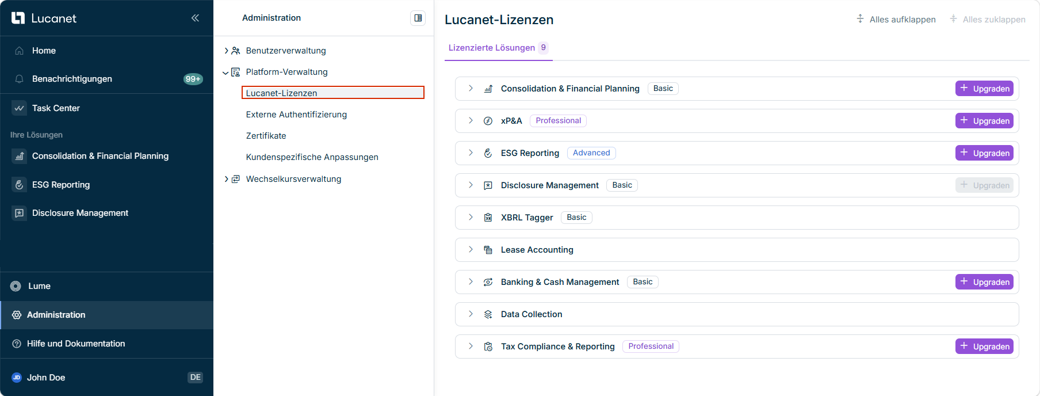Click the Professional badge next to xP&A
Image resolution: width=1040 pixels, height=396 pixels.
click(558, 120)
